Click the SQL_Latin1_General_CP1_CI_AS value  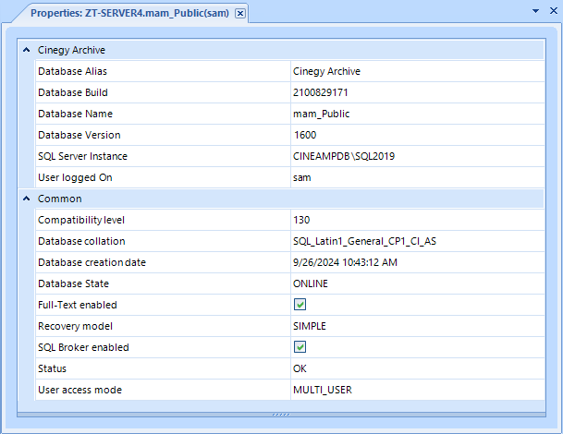(364, 241)
